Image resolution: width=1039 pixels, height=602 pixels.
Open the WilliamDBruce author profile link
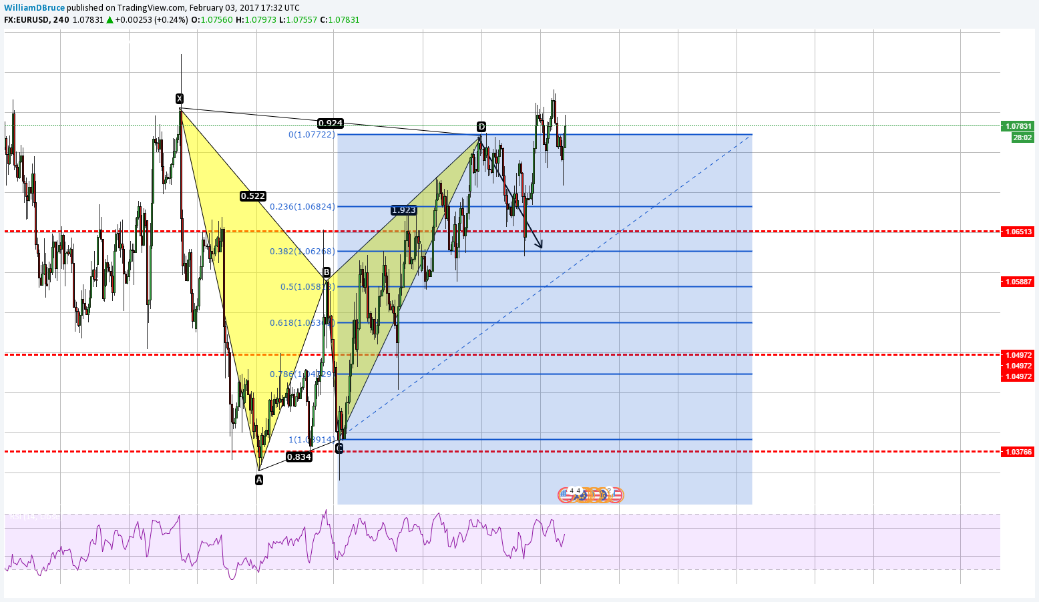tap(35, 8)
